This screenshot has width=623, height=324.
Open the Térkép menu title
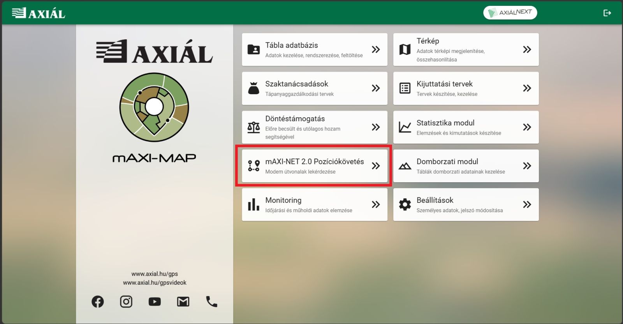pos(428,41)
